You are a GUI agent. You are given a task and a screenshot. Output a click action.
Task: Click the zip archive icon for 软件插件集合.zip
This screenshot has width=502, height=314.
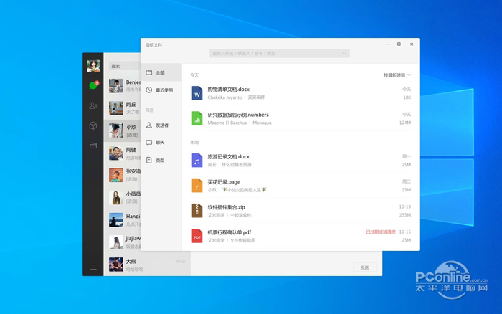[197, 210]
